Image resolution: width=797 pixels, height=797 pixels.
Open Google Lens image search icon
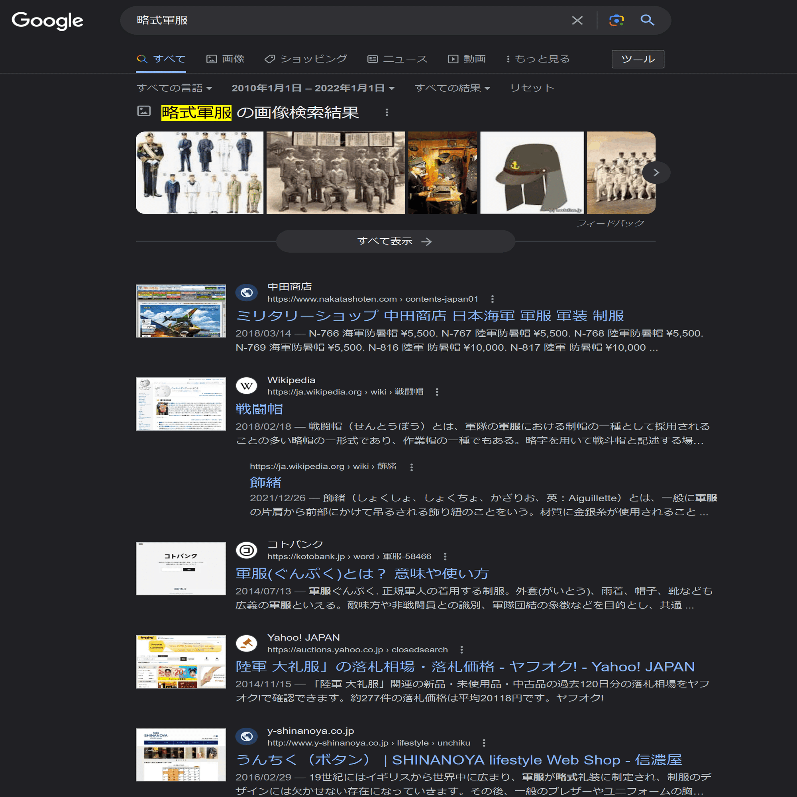pos(616,20)
